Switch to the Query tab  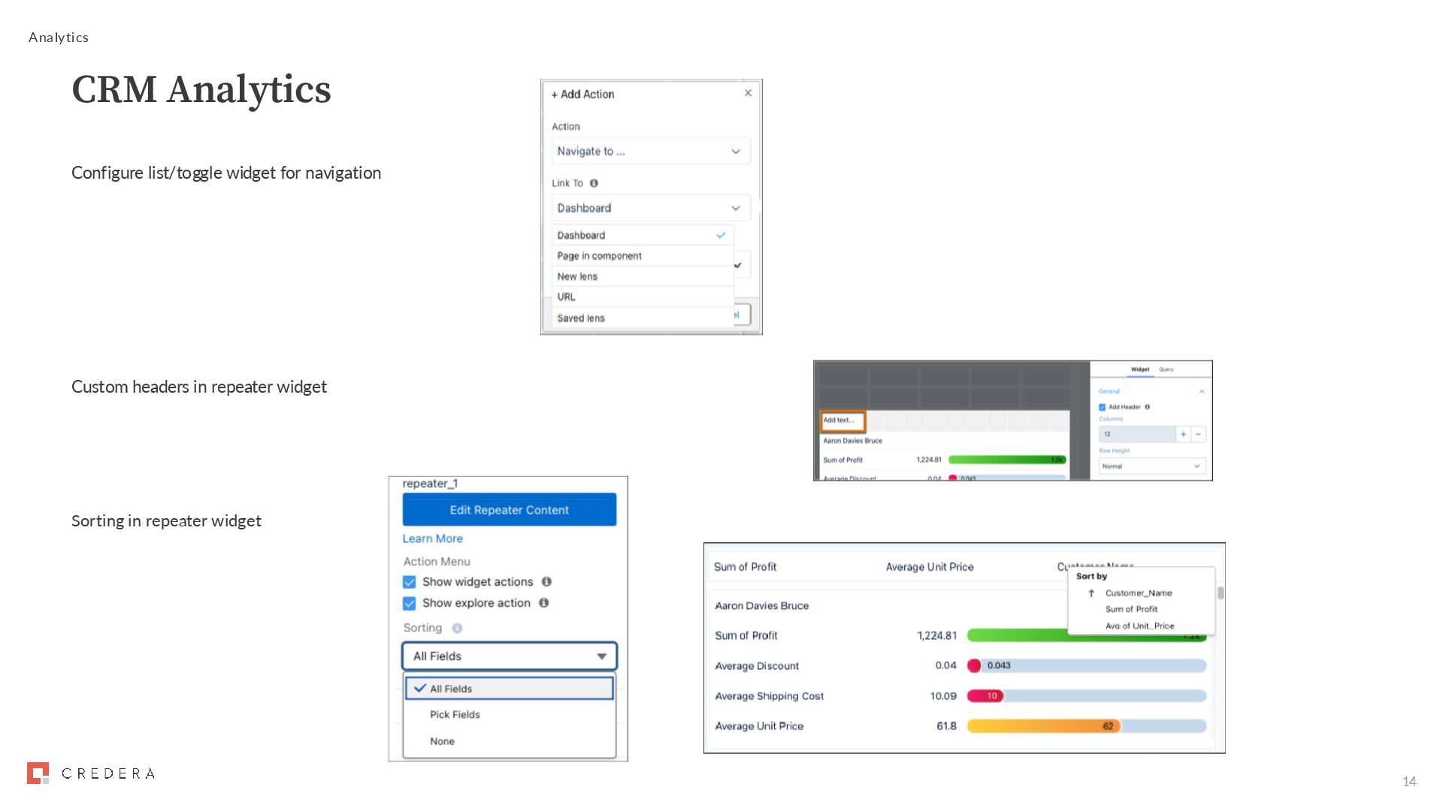1166,369
